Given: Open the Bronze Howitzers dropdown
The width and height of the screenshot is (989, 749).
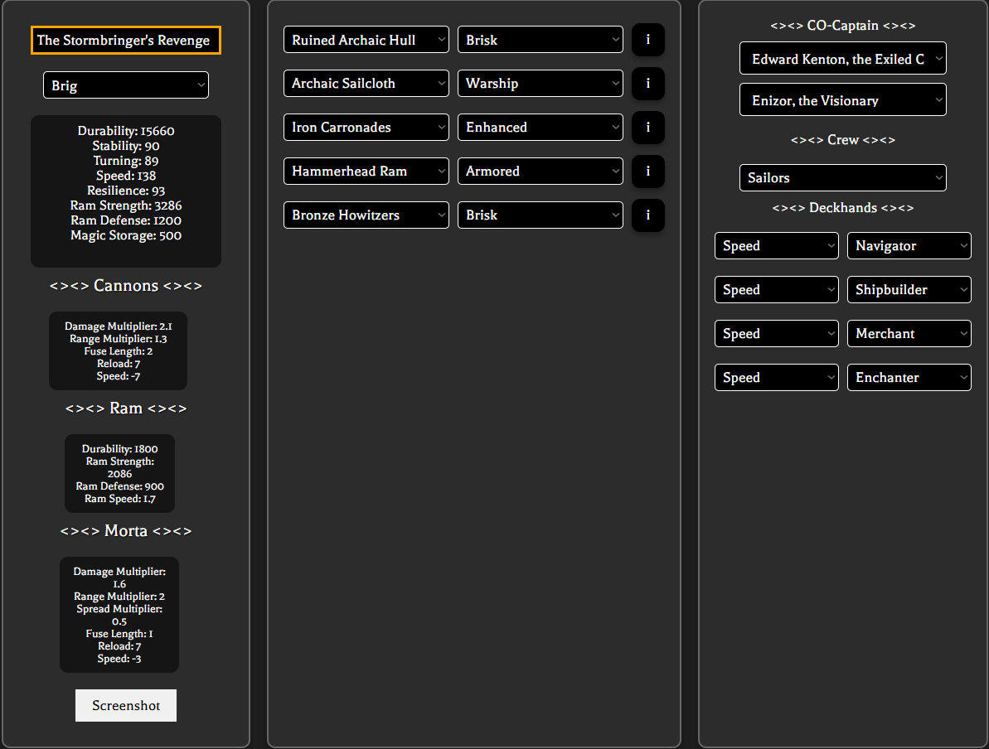Looking at the screenshot, I should click(x=366, y=215).
